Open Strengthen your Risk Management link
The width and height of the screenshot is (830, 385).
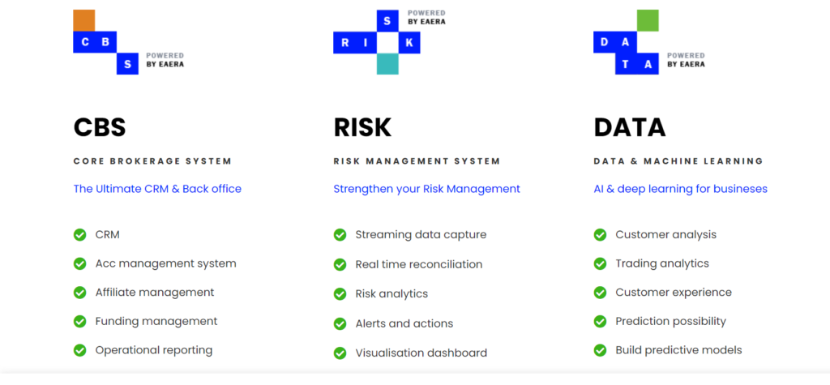[426, 189]
